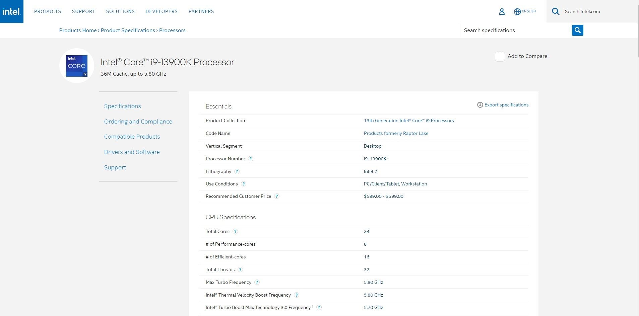639x316 pixels.
Task: Open the Lithography help icon
Action: [237, 171]
